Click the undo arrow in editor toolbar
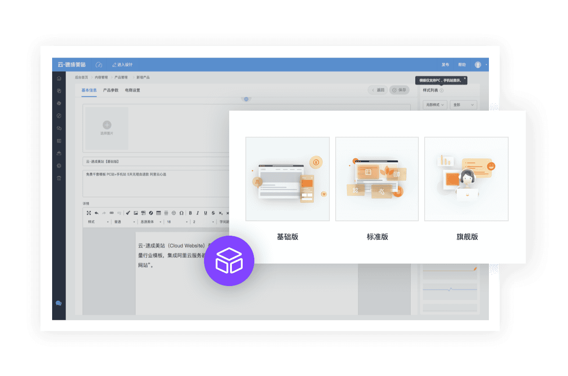Viewport: 568px width, 376px height. coord(96,213)
